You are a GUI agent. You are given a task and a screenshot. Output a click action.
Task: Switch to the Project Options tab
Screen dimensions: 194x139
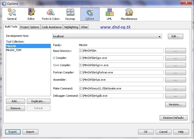click(30, 27)
